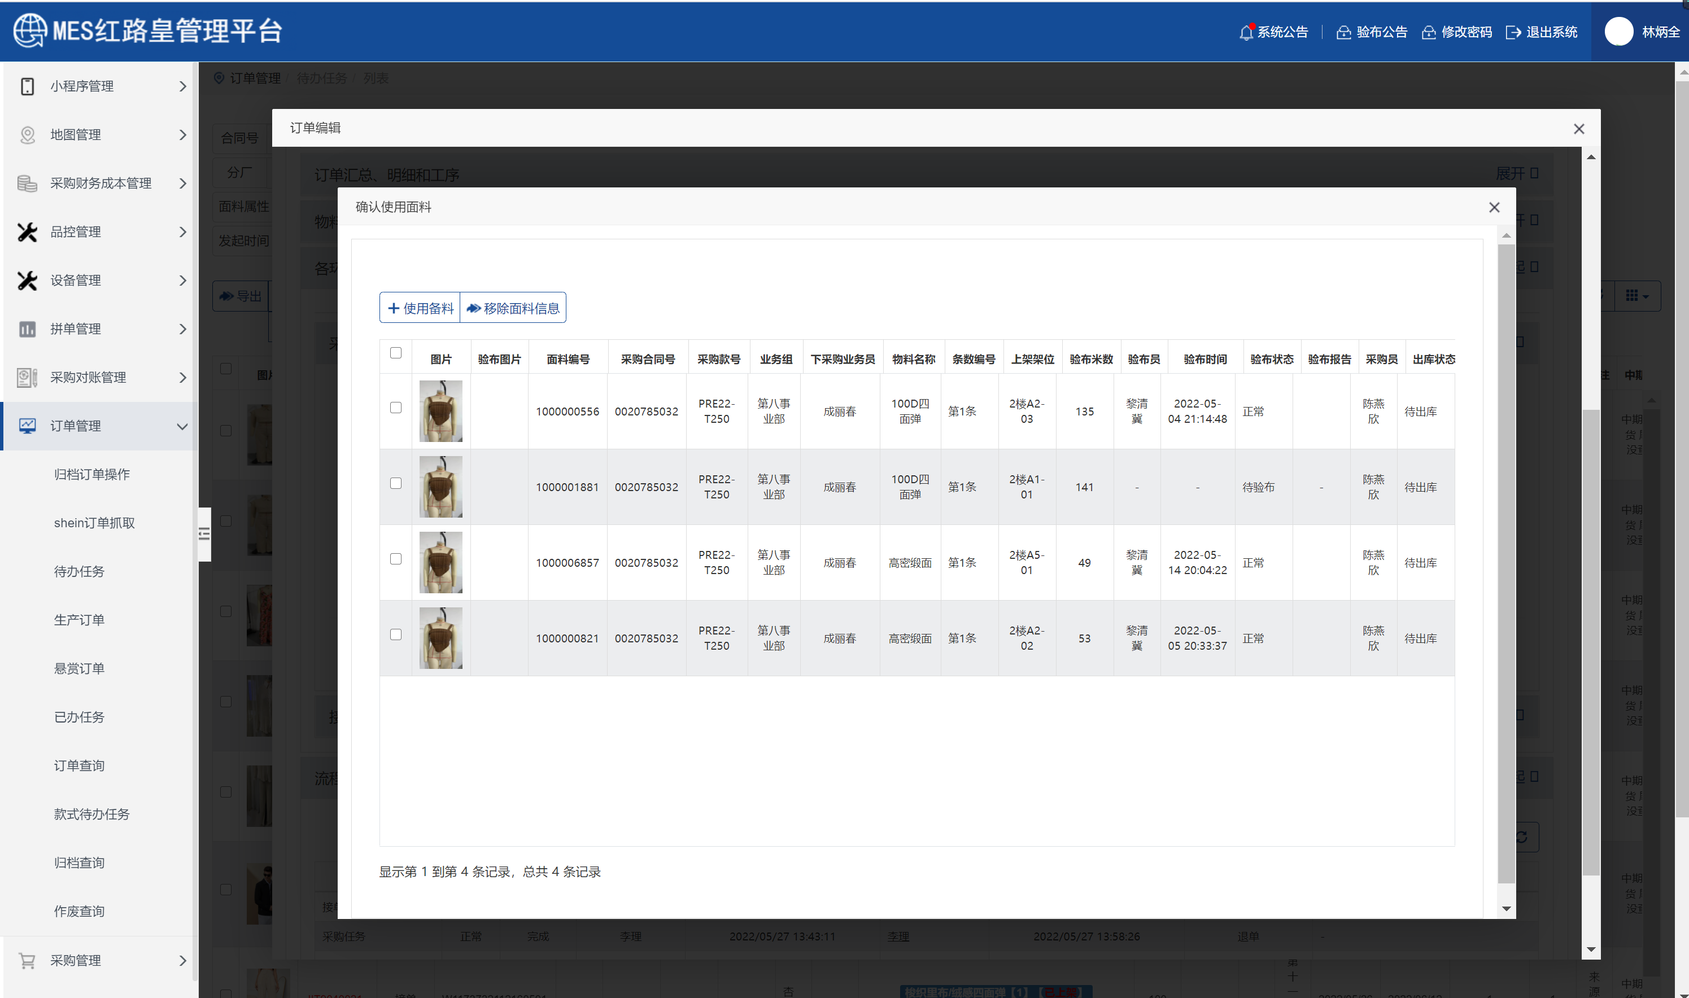This screenshot has height=998, width=1689.
Task: Click the 品控管理 wrench icon
Action: [27, 232]
